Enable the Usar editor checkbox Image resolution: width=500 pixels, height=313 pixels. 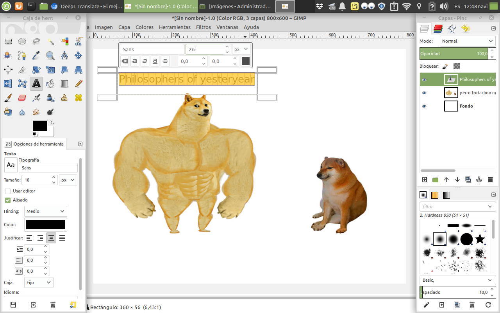click(8, 191)
